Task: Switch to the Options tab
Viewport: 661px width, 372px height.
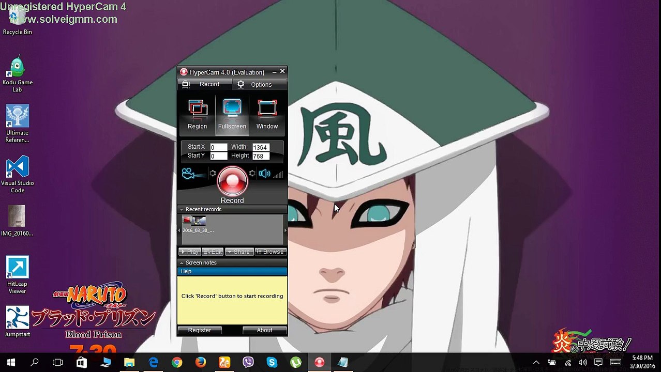Action: [259, 84]
